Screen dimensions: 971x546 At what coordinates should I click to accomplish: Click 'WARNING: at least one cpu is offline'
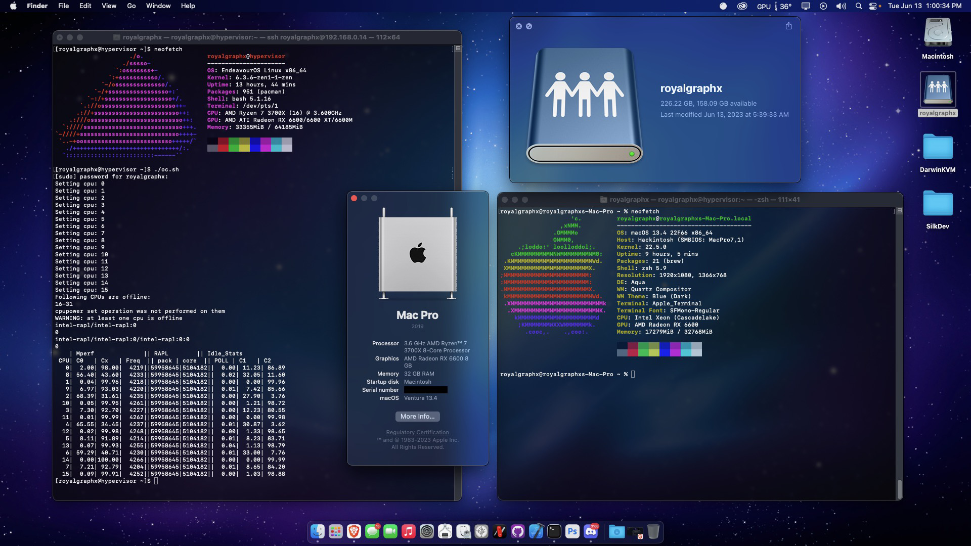(x=118, y=318)
